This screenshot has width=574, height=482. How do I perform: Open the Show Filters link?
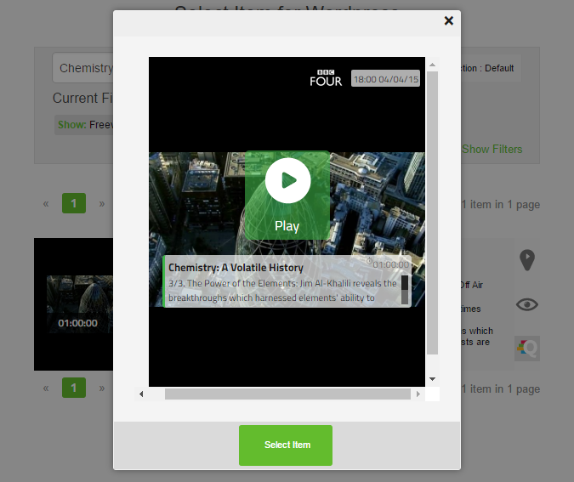click(x=492, y=149)
